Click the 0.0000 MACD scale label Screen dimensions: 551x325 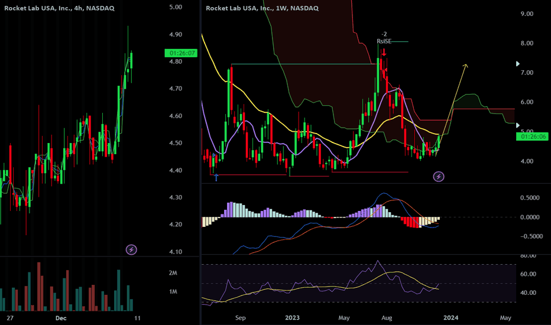pyautogui.click(x=530, y=217)
